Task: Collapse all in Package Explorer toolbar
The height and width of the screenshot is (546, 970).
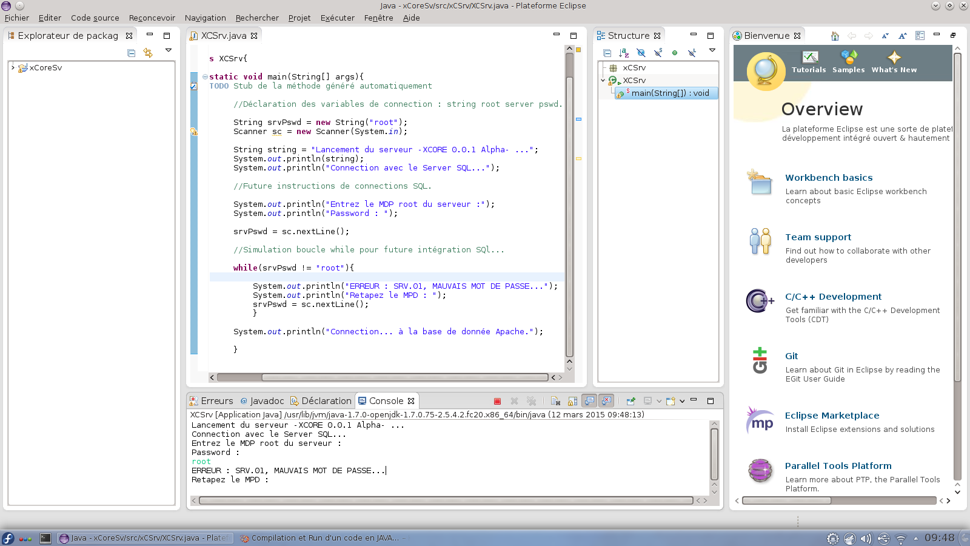Action: pyautogui.click(x=131, y=53)
